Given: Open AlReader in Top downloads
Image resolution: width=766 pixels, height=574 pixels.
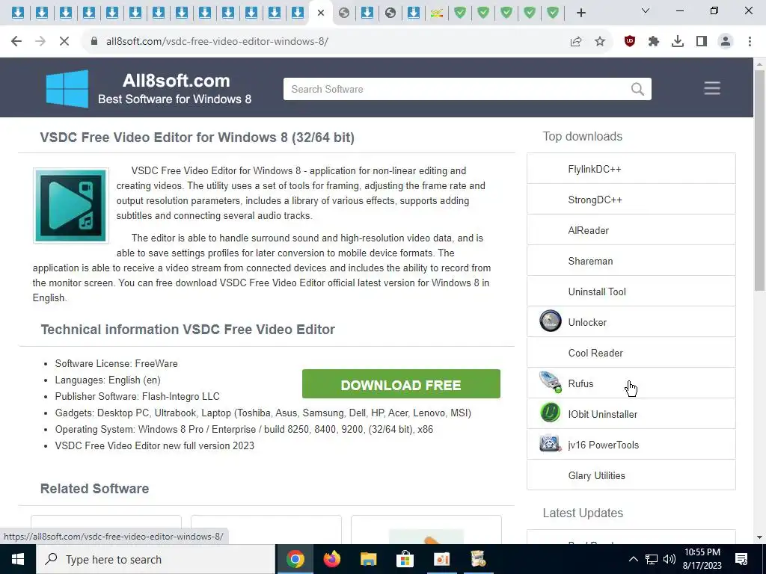Looking at the screenshot, I should pyautogui.click(x=631, y=230).
